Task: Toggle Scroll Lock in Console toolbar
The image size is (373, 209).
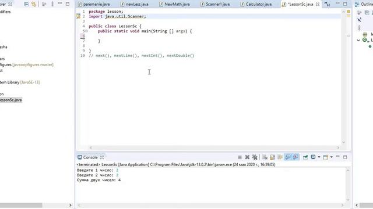Action: [272, 157]
